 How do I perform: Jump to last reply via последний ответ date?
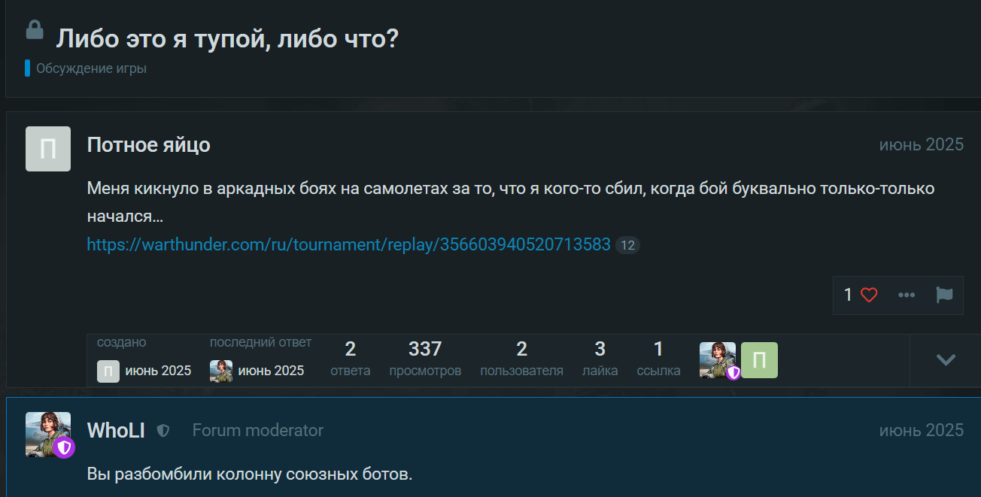[x=271, y=371]
